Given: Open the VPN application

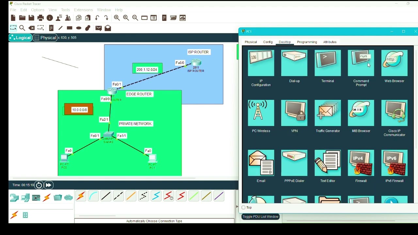Looking at the screenshot, I should click(294, 113).
